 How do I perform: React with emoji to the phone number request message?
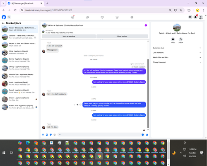[80, 105]
